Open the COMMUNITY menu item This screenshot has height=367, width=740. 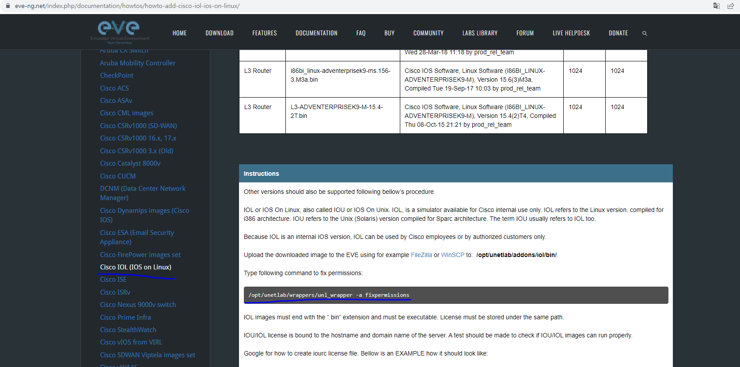[x=429, y=33]
